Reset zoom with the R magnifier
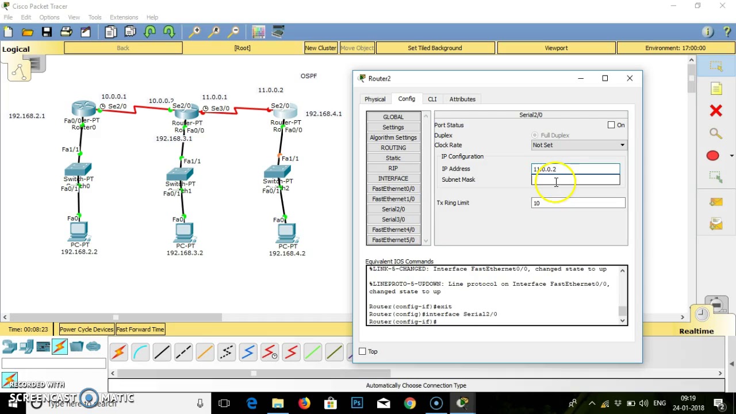Viewport: 736px width, 414px height. tap(214, 32)
